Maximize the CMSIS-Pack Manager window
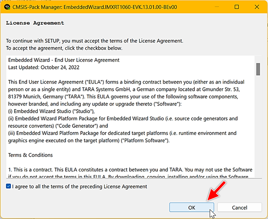This screenshot has height=219, width=268. pos(237,7)
